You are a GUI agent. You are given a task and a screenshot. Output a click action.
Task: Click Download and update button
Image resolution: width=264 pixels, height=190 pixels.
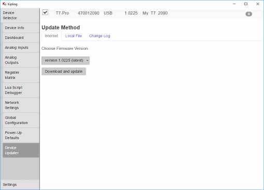(x=64, y=72)
